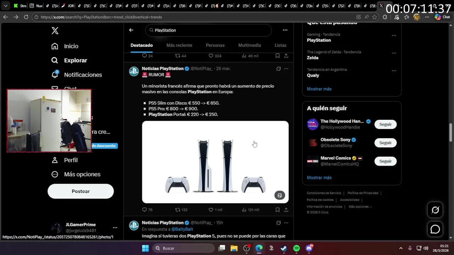The image size is (454, 255).
Task: Click the browser address bar URL
Action: pos(101,17)
